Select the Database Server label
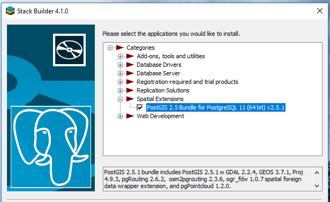Screen dimensions: 330x202 (x=158, y=73)
